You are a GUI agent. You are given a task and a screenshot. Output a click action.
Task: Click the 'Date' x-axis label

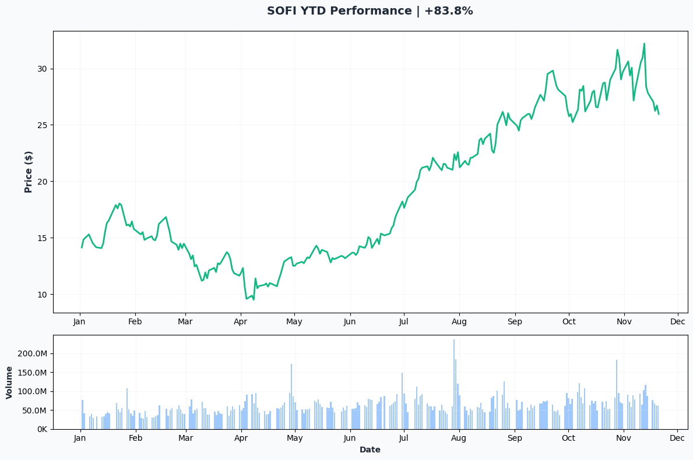370,450
